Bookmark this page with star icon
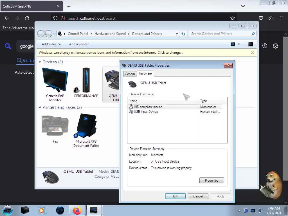 click(x=232, y=18)
